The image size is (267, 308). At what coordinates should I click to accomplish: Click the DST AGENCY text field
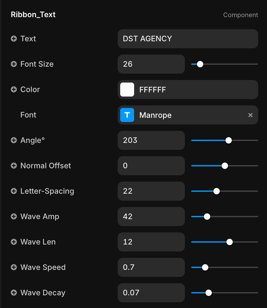tap(188, 39)
